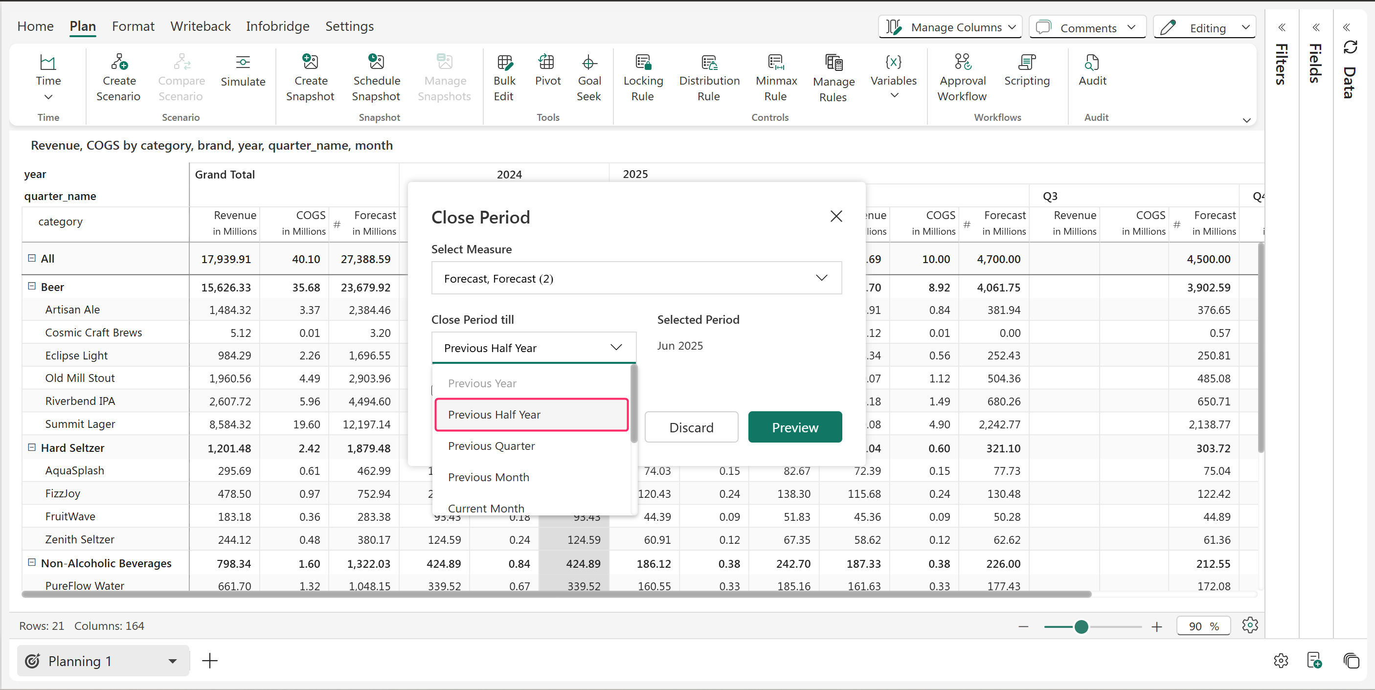Screen dimensions: 1375x690
Task: Click the Preview button
Action: click(x=794, y=427)
